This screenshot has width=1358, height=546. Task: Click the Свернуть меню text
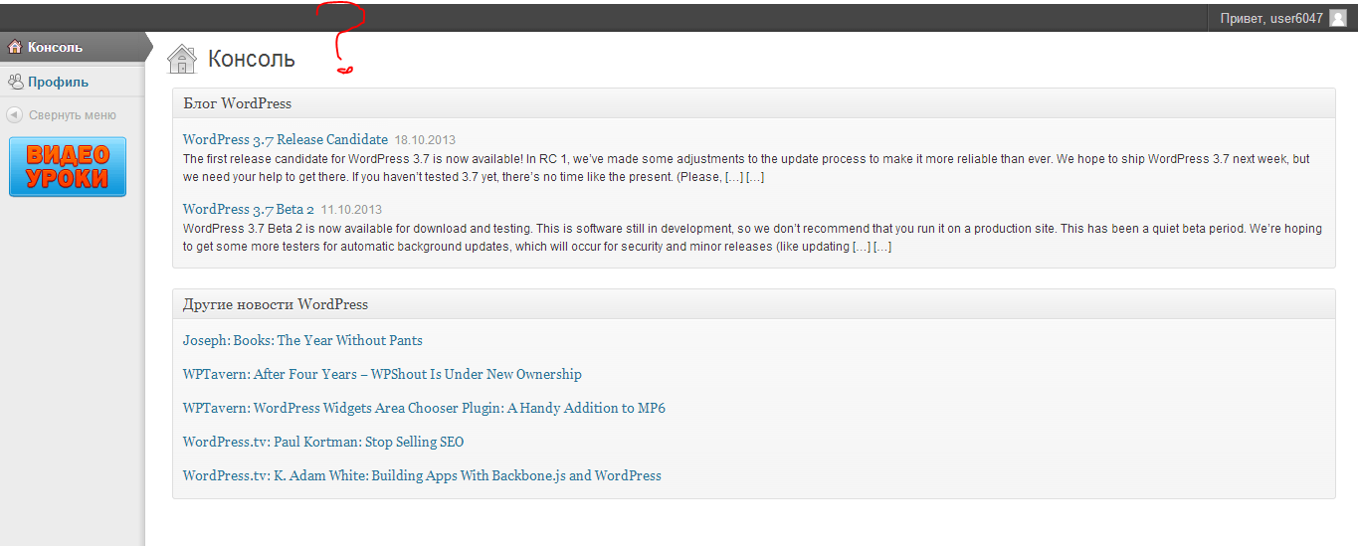click(73, 114)
